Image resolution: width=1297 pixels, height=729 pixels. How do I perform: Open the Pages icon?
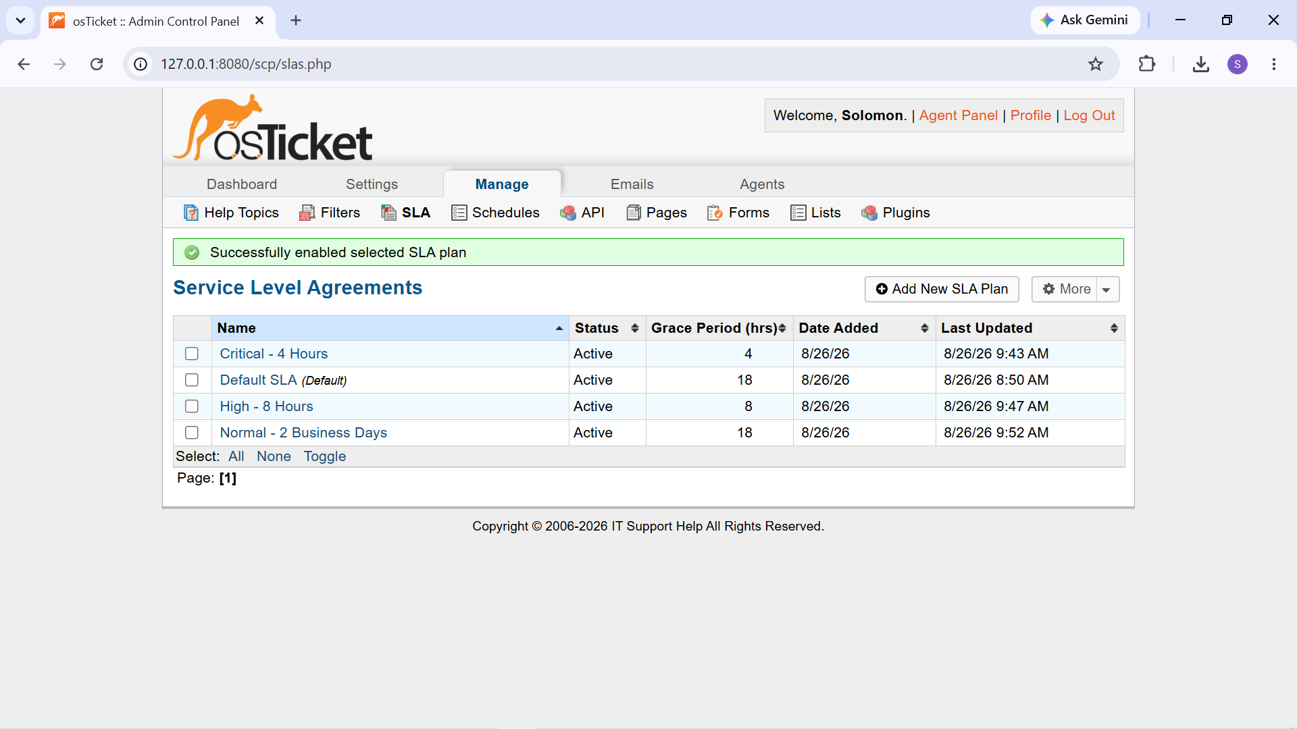coord(633,213)
